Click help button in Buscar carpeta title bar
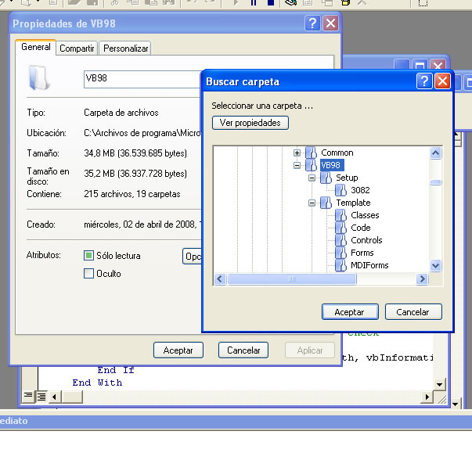This screenshot has width=472, height=449. click(424, 81)
